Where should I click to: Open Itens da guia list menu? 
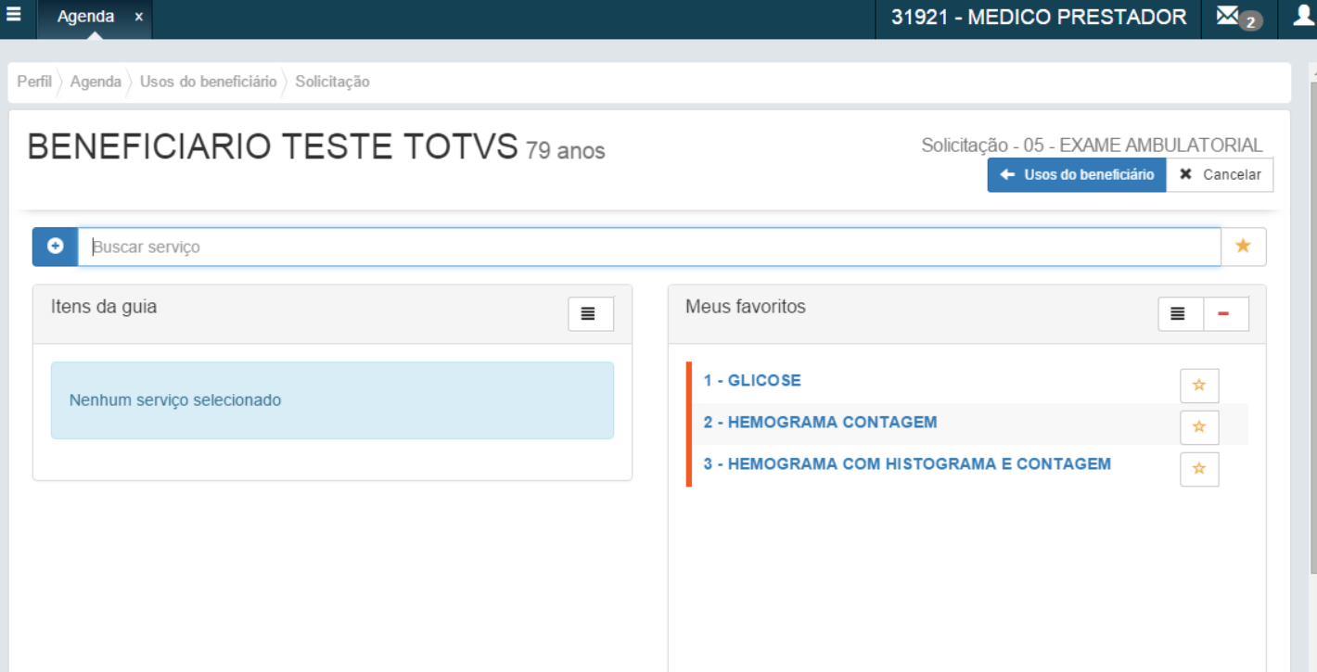[591, 314]
